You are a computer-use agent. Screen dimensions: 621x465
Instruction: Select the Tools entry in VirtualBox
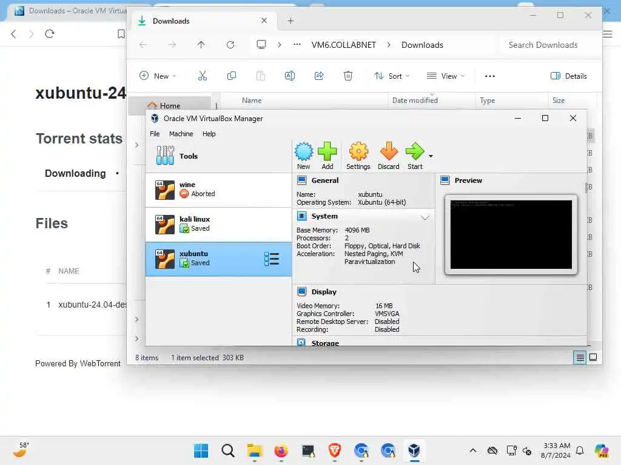[218, 156]
